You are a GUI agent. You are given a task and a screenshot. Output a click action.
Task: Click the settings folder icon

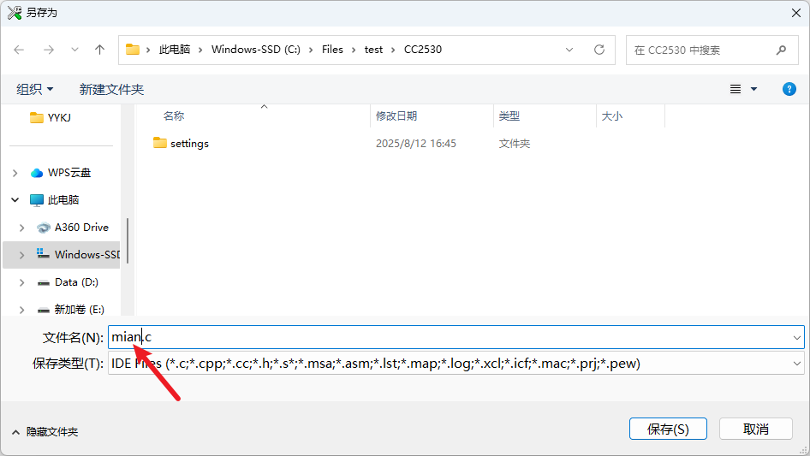point(160,143)
